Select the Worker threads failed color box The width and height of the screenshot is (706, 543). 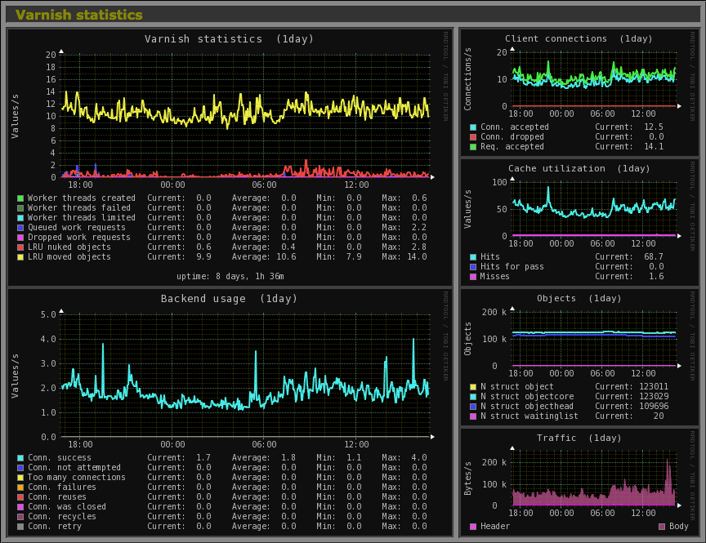click(x=20, y=208)
